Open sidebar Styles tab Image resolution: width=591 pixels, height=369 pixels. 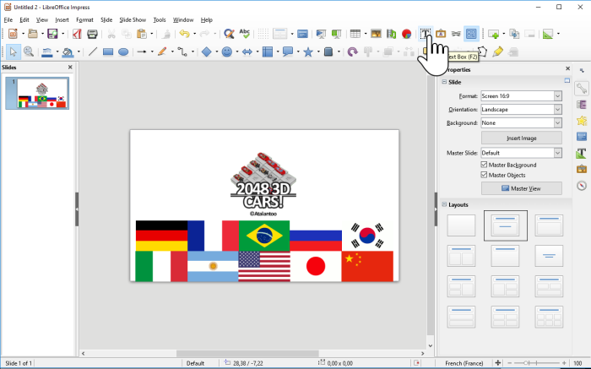(x=582, y=153)
